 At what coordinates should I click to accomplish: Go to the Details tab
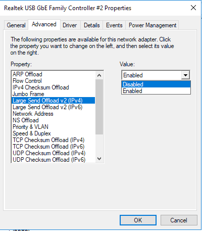[92, 25]
